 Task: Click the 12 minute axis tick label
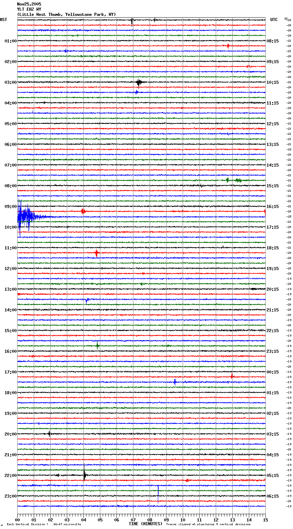click(x=216, y=520)
